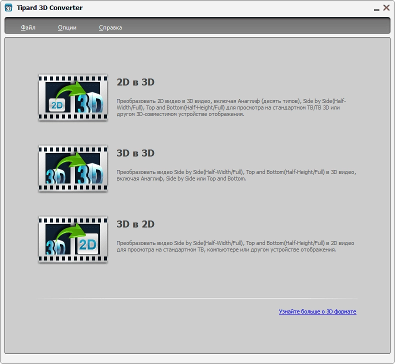This screenshot has width=395, height=364.
Task: Close the Tipard 3D Converter window
Action: point(386,8)
